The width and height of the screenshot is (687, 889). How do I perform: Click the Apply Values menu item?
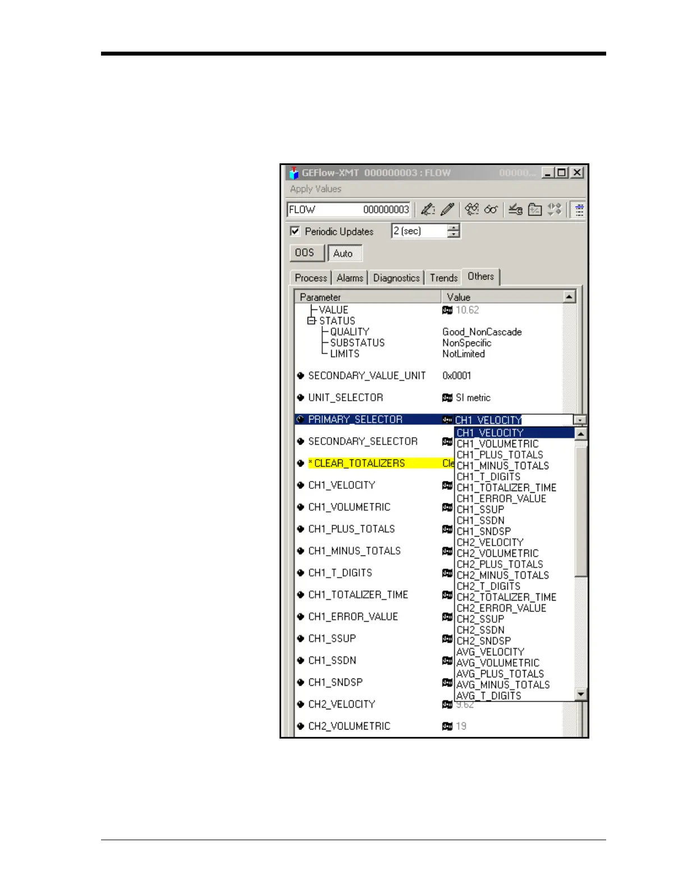coord(315,189)
